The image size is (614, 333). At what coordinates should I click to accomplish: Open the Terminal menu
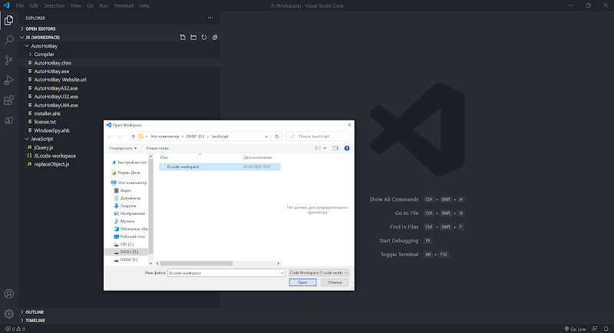tap(124, 6)
